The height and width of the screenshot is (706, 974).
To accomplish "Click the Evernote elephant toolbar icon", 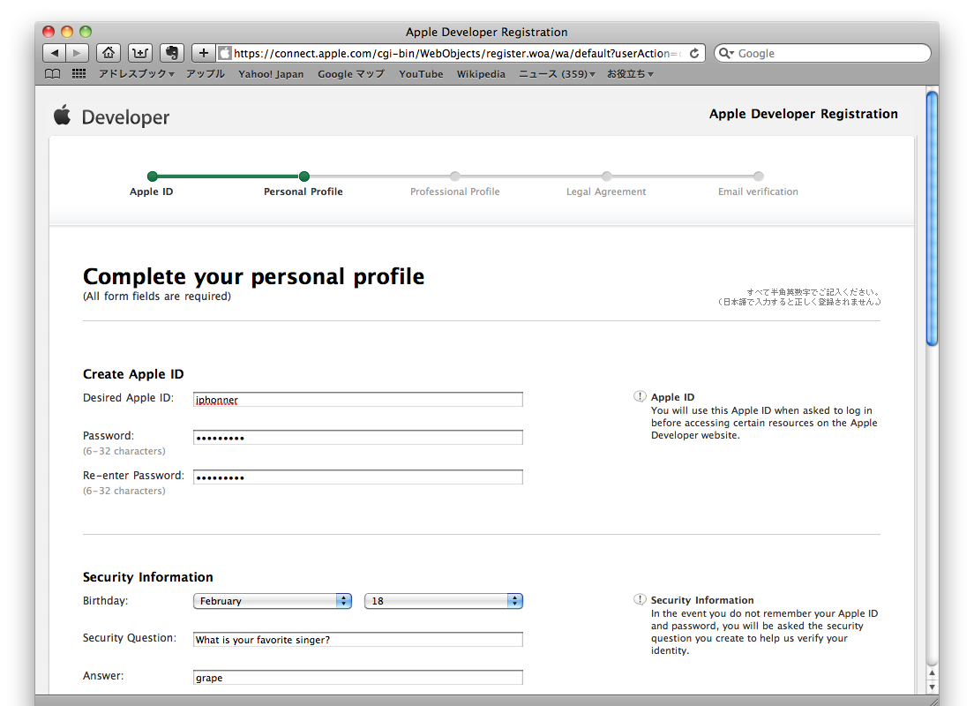I will pyautogui.click(x=172, y=53).
